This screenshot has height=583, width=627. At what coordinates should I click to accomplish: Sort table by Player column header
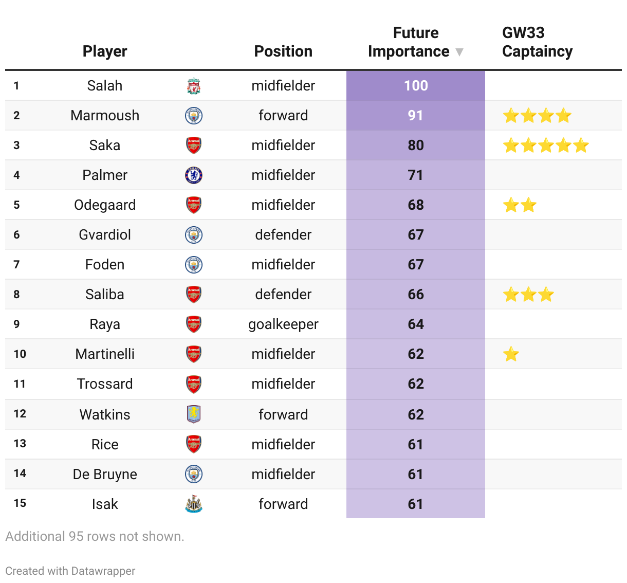(x=105, y=51)
